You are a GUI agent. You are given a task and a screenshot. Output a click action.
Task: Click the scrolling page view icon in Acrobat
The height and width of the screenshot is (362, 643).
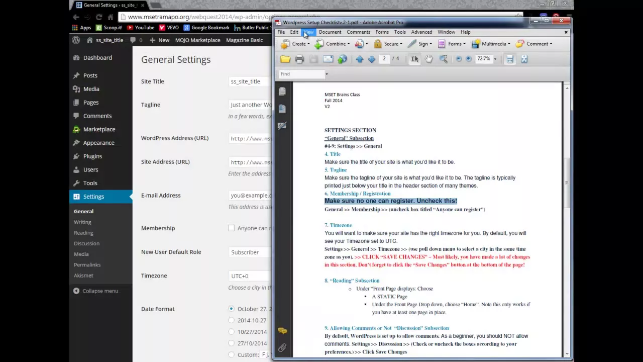[x=510, y=59]
